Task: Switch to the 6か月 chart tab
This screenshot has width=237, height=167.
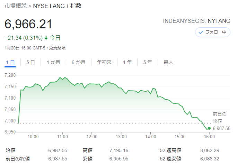Action: coord(79,62)
